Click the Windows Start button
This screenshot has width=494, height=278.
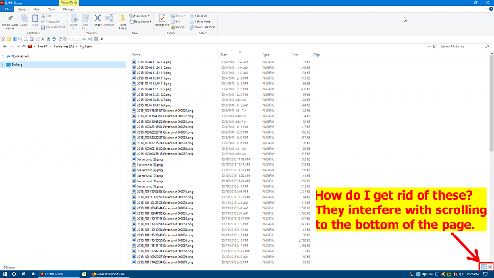(x=5, y=274)
